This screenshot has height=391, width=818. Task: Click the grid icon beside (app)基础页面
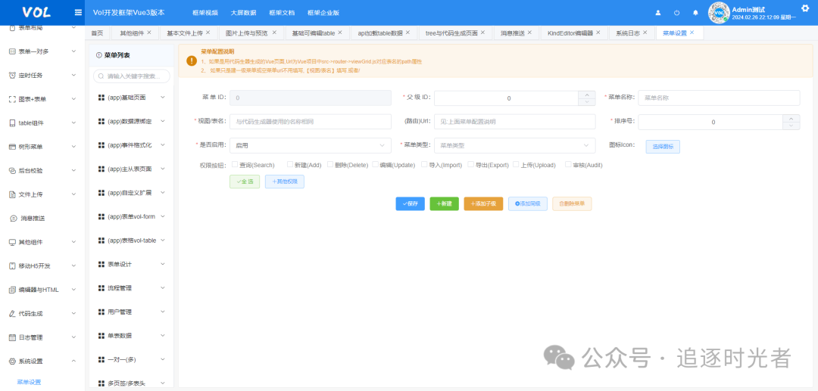pos(101,98)
